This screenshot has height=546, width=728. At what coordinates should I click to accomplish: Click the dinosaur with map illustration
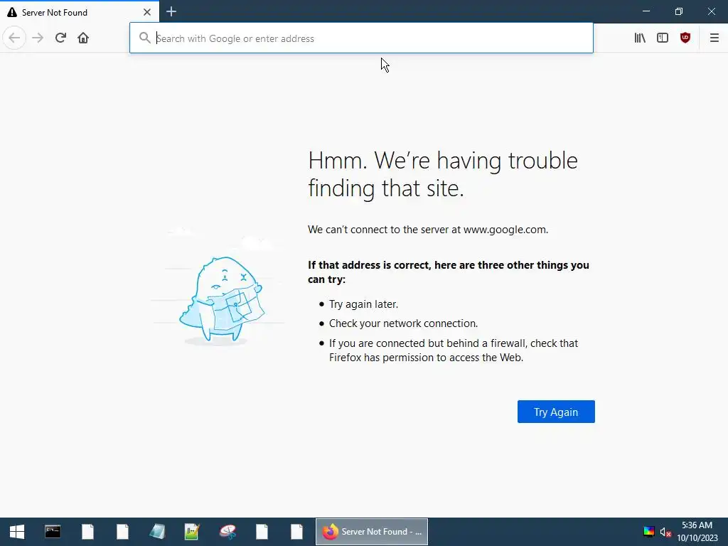[x=222, y=301]
